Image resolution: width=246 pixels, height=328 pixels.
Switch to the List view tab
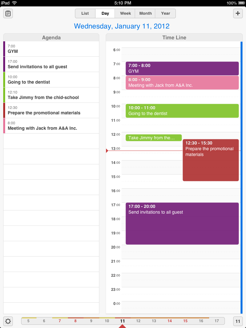(x=85, y=13)
